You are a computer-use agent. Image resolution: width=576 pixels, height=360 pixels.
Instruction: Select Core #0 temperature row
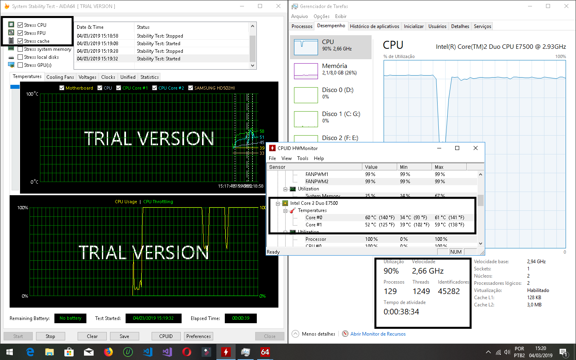[372, 218]
